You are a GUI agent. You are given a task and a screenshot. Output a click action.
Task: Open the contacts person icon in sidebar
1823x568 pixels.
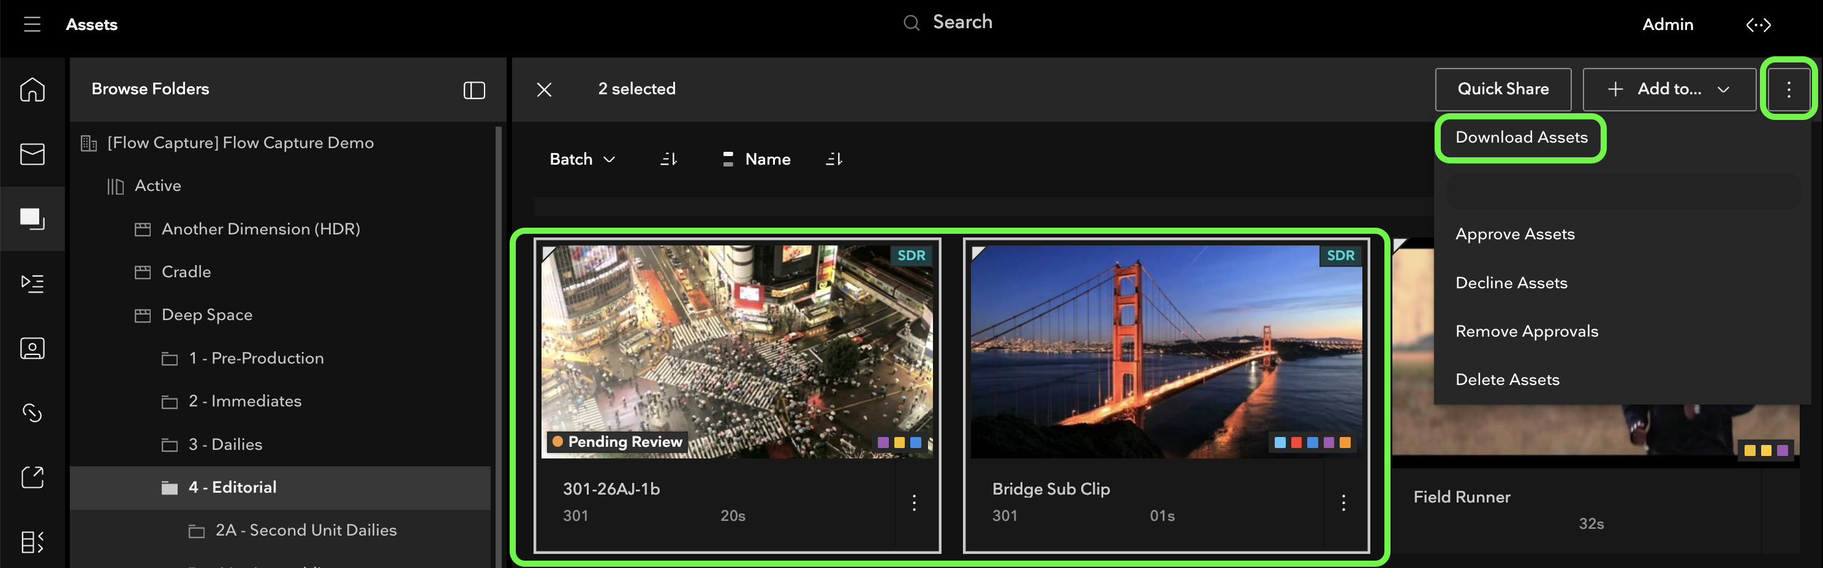[x=32, y=348]
